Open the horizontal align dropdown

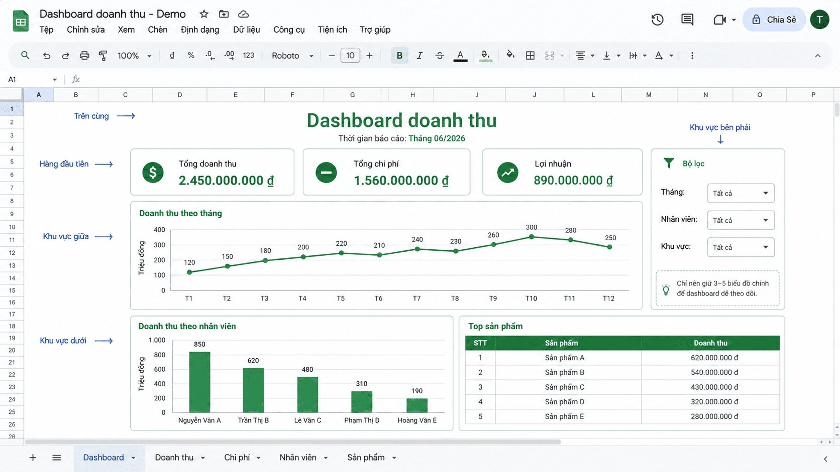tap(585, 56)
